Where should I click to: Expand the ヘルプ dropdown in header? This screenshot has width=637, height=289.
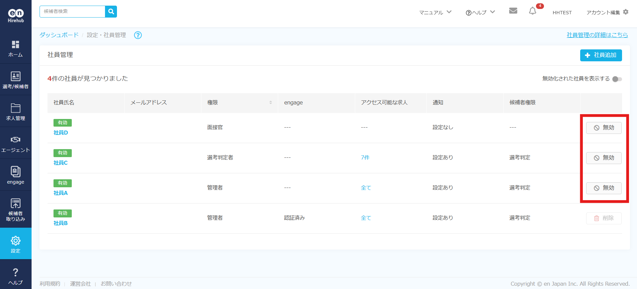click(480, 12)
